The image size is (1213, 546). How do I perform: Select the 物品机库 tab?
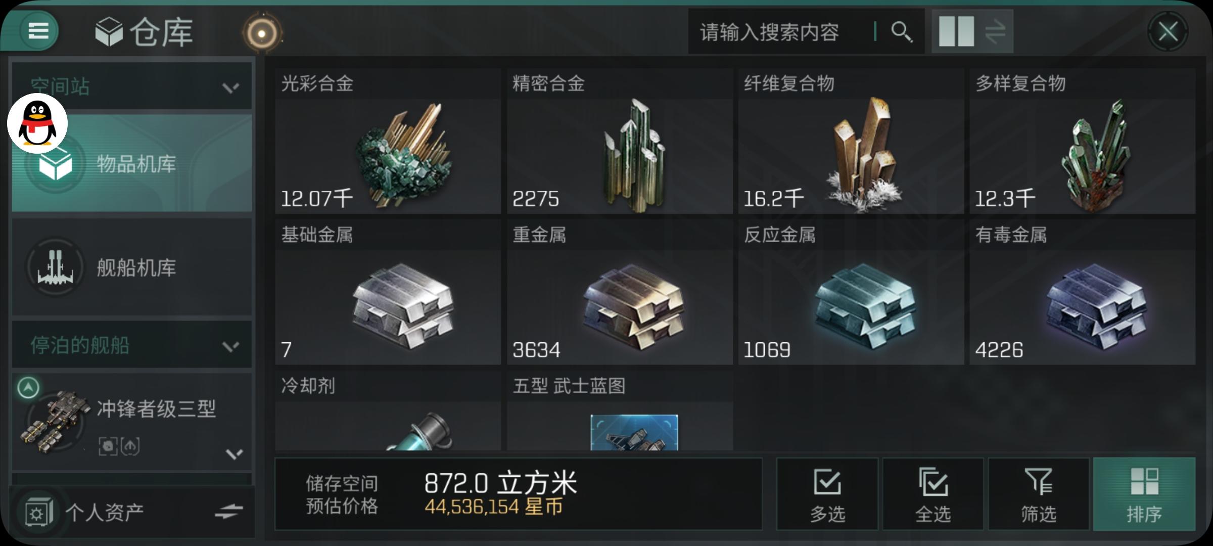[x=132, y=163]
